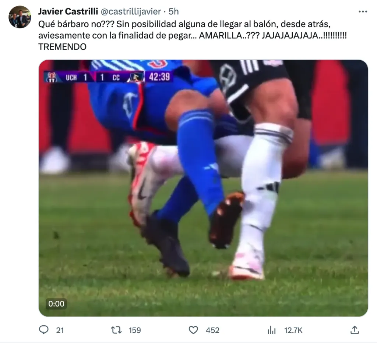Click the Javier Castrilli display name

68,11
